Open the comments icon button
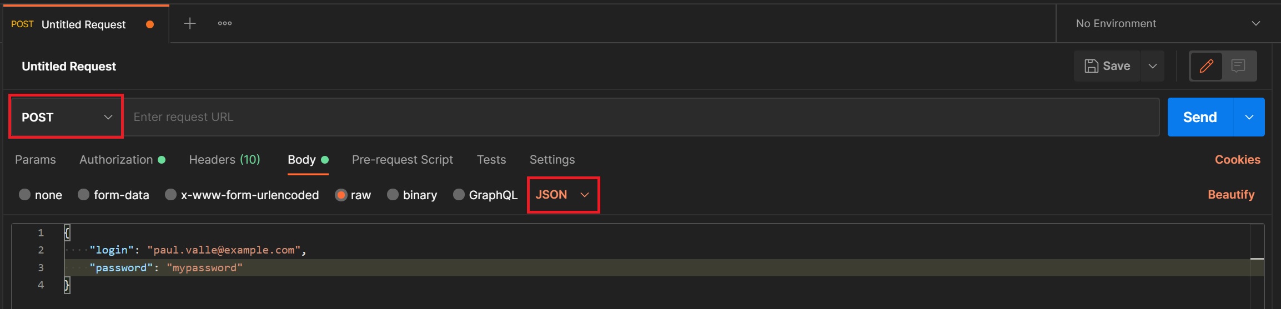This screenshot has height=309, width=1281. click(1238, 66)
